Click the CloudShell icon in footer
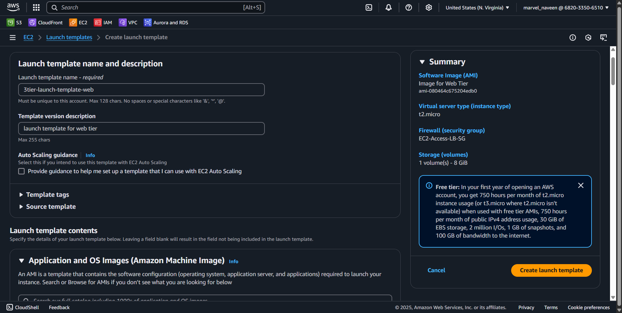 click(x=10, y=307)
